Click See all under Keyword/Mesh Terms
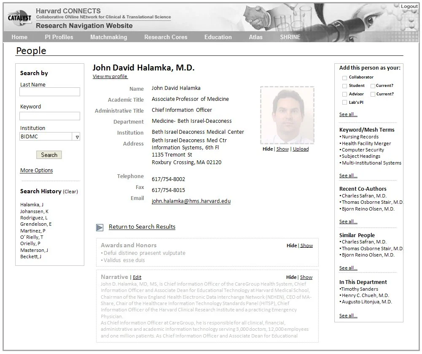The image size is (422, 354). tap(348, 176)
